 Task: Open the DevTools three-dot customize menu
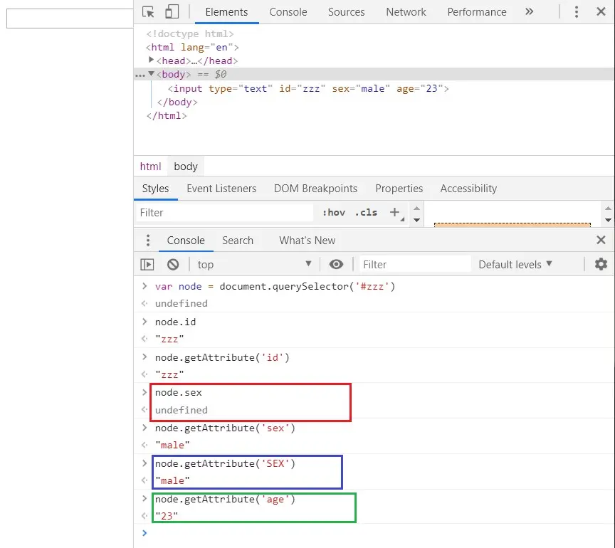[x=576, y=12]
